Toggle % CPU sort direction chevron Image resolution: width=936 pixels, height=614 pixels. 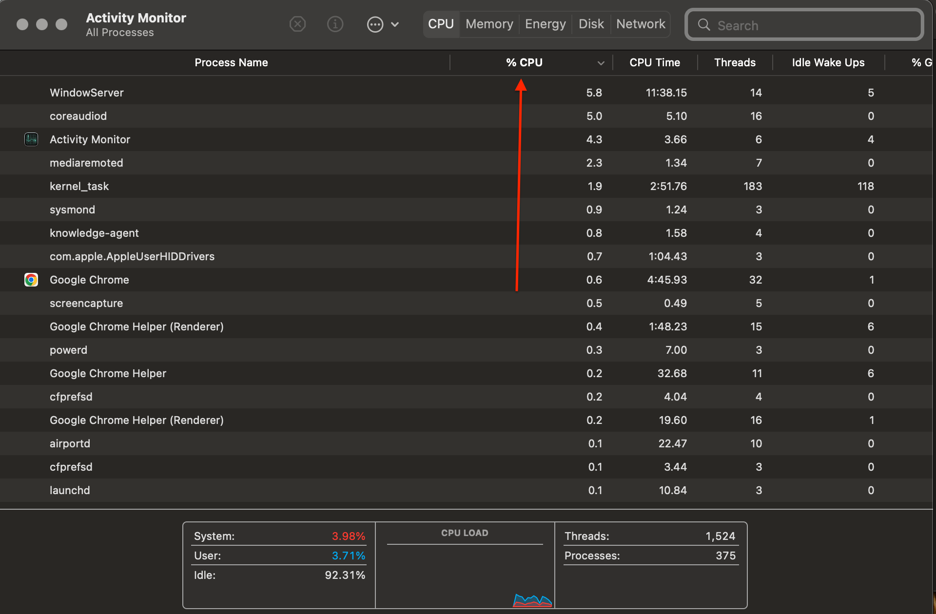click(601, 63)
